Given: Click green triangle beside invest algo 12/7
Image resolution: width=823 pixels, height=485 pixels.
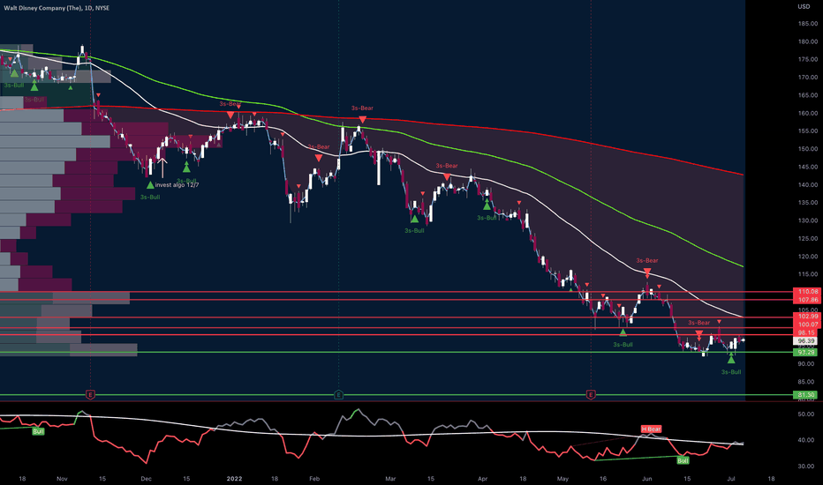Looking at the screenshot, I should click(150, 184).
